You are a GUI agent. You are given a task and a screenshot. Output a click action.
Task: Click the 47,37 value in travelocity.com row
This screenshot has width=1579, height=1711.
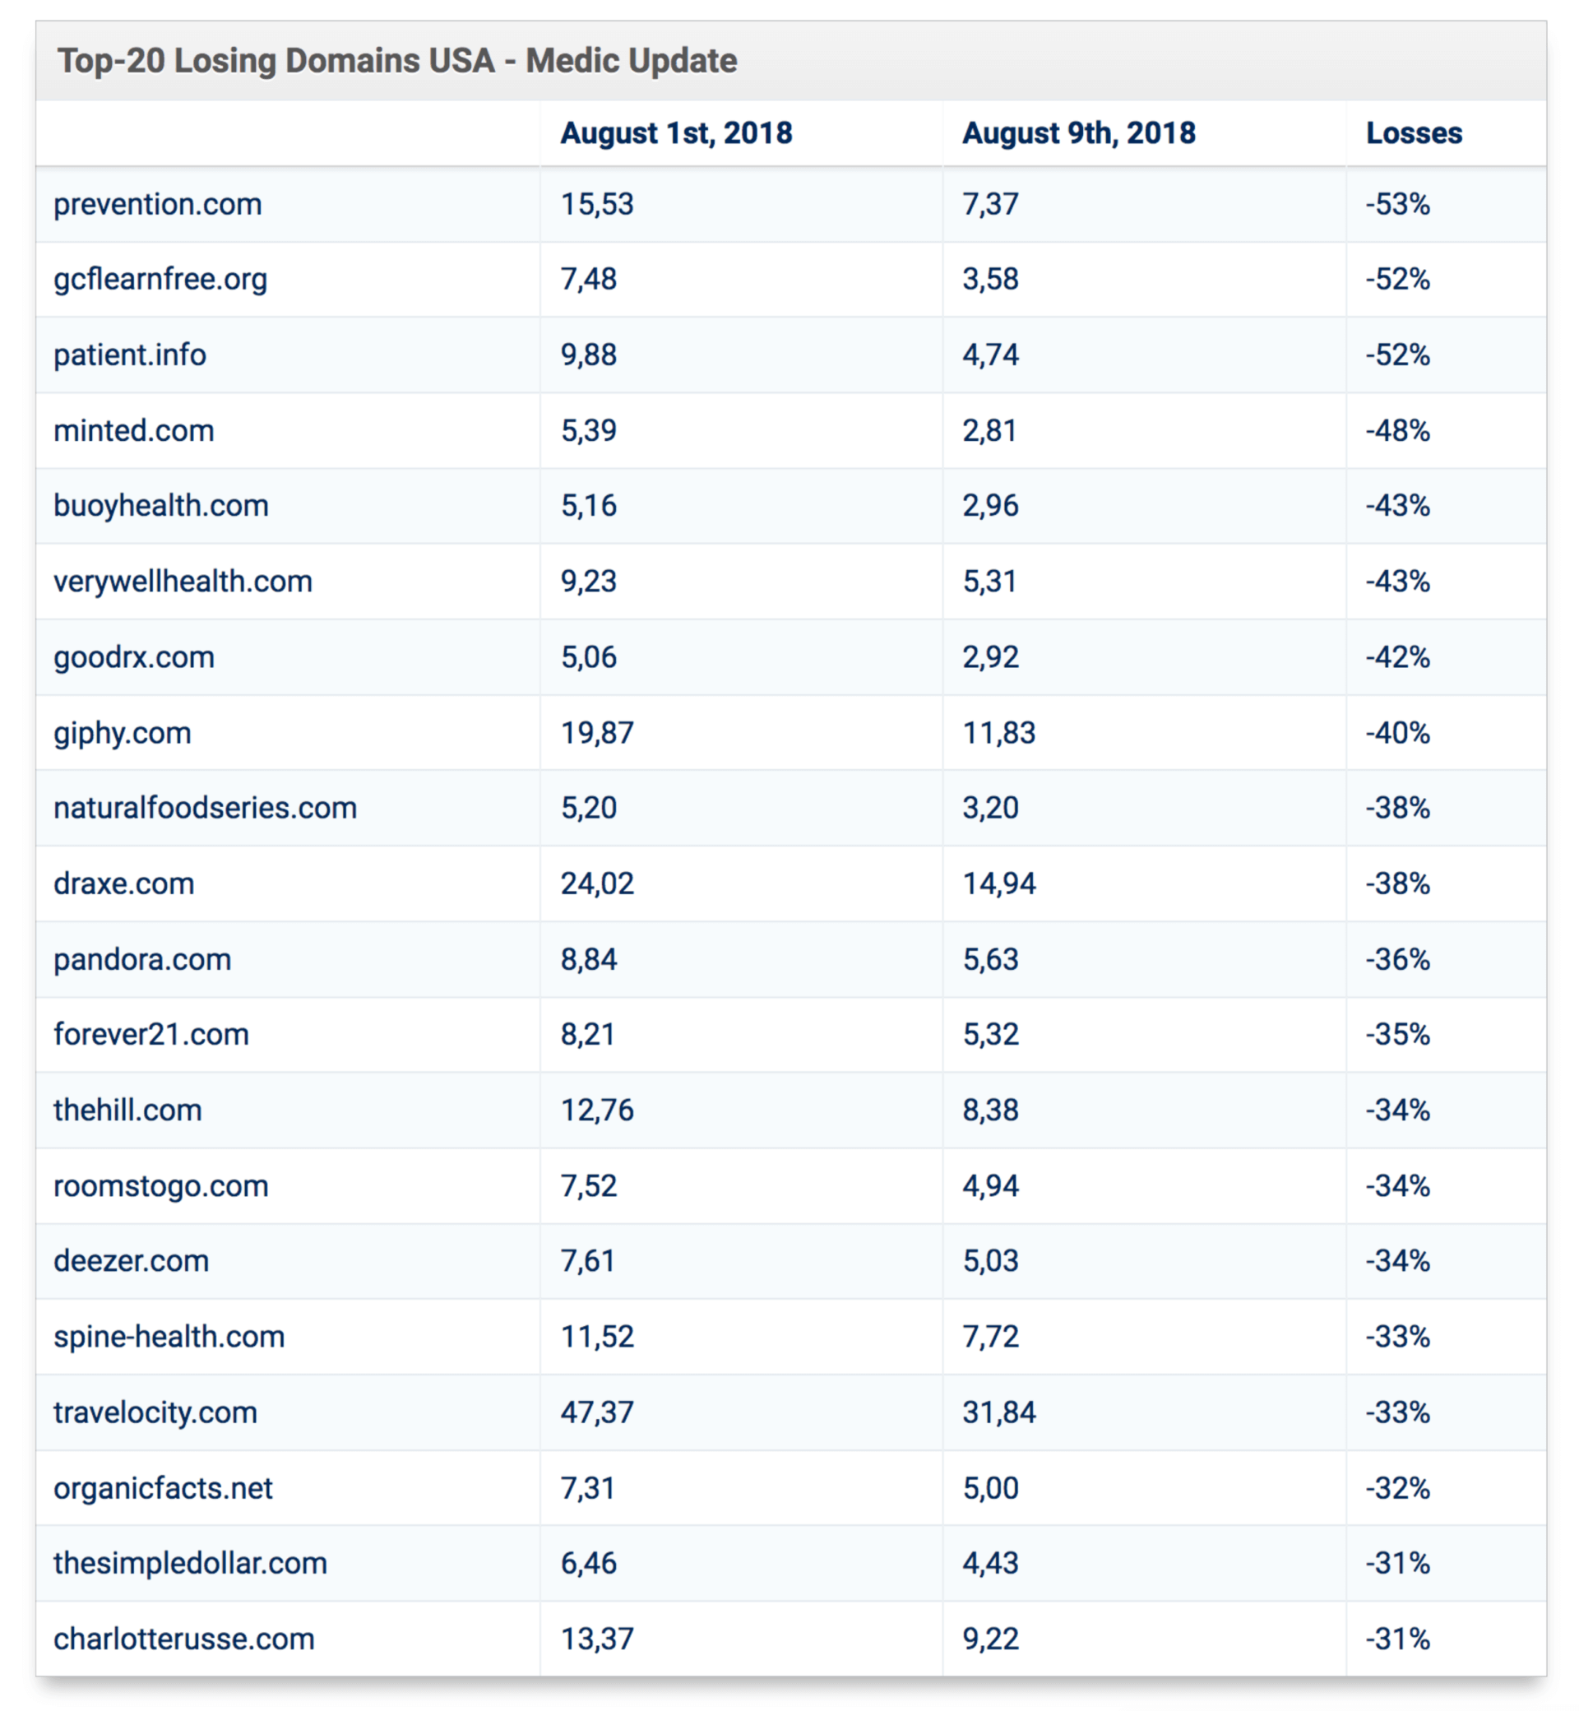click(597, 1412)
